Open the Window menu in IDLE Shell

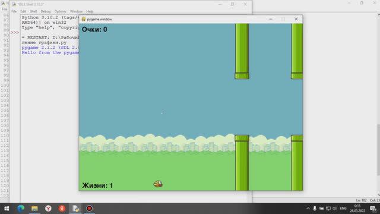76,11
